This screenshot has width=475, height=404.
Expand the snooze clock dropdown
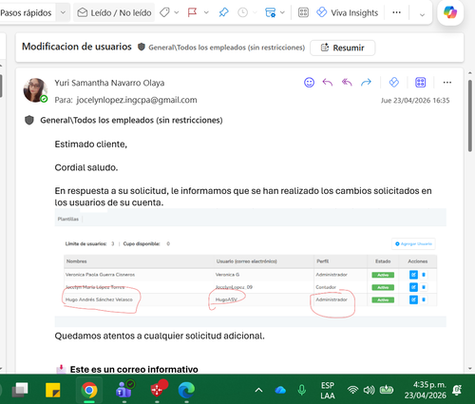pyautogui.click(x=255, y=12)
